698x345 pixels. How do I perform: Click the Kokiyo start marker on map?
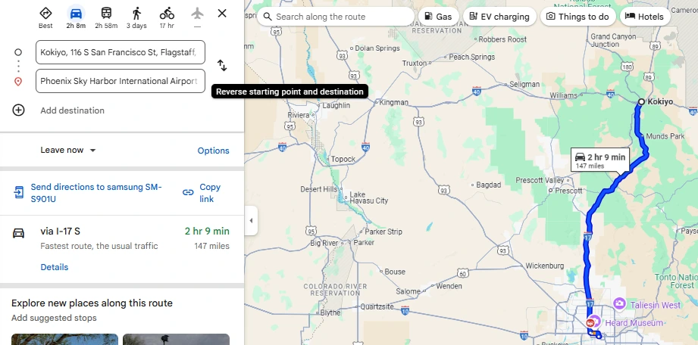pos(641,102)
